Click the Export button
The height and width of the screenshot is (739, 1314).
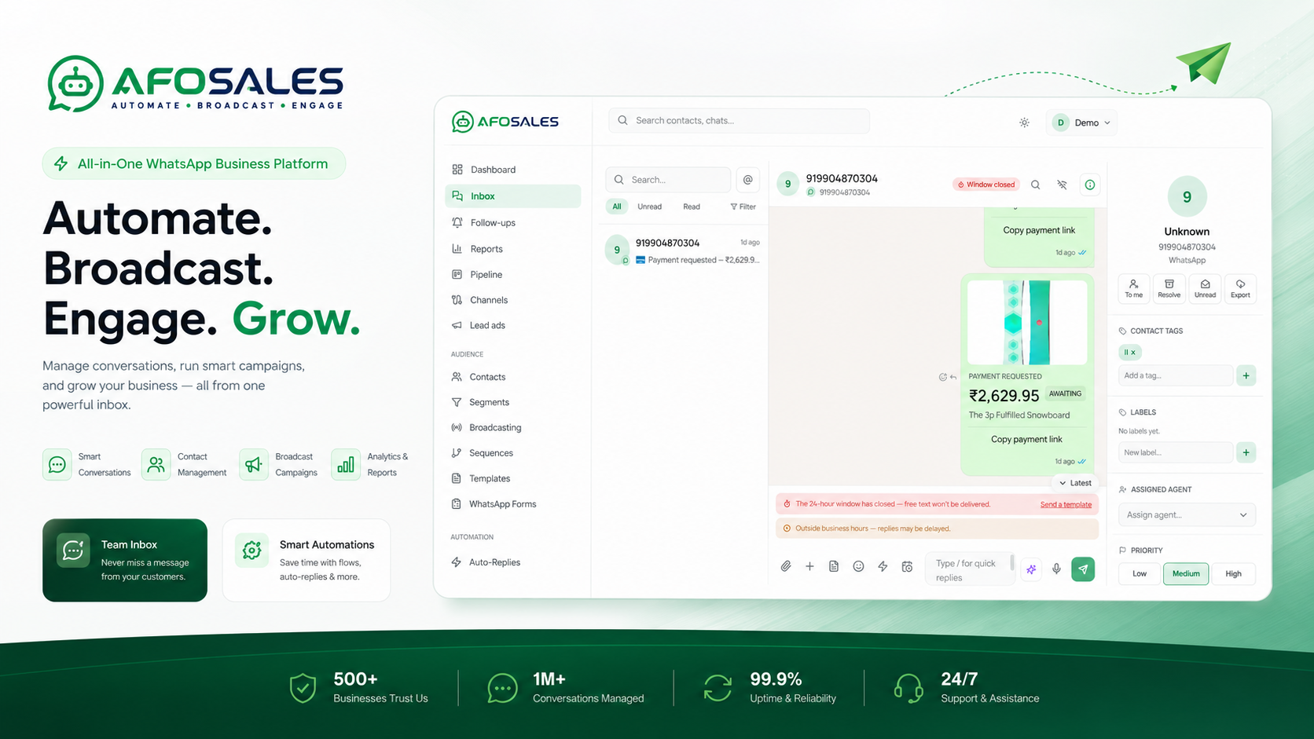point(1240,288)
